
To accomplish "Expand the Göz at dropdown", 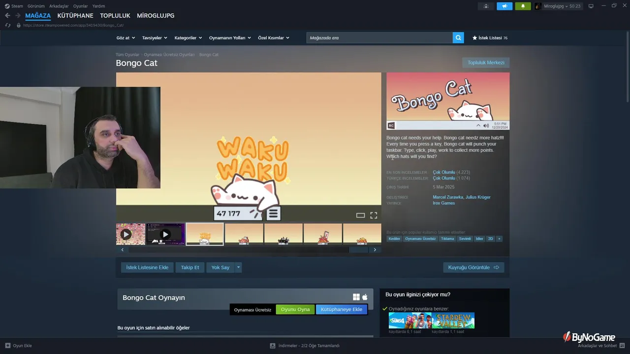I will pos(126,38).
